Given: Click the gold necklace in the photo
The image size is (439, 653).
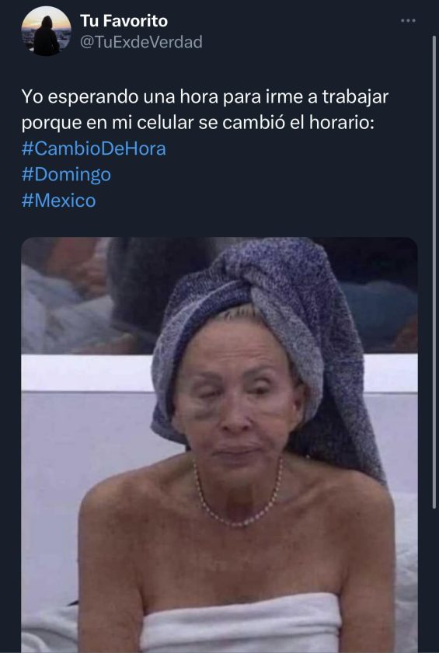Looking at the screenshot, I should (238, 496).
